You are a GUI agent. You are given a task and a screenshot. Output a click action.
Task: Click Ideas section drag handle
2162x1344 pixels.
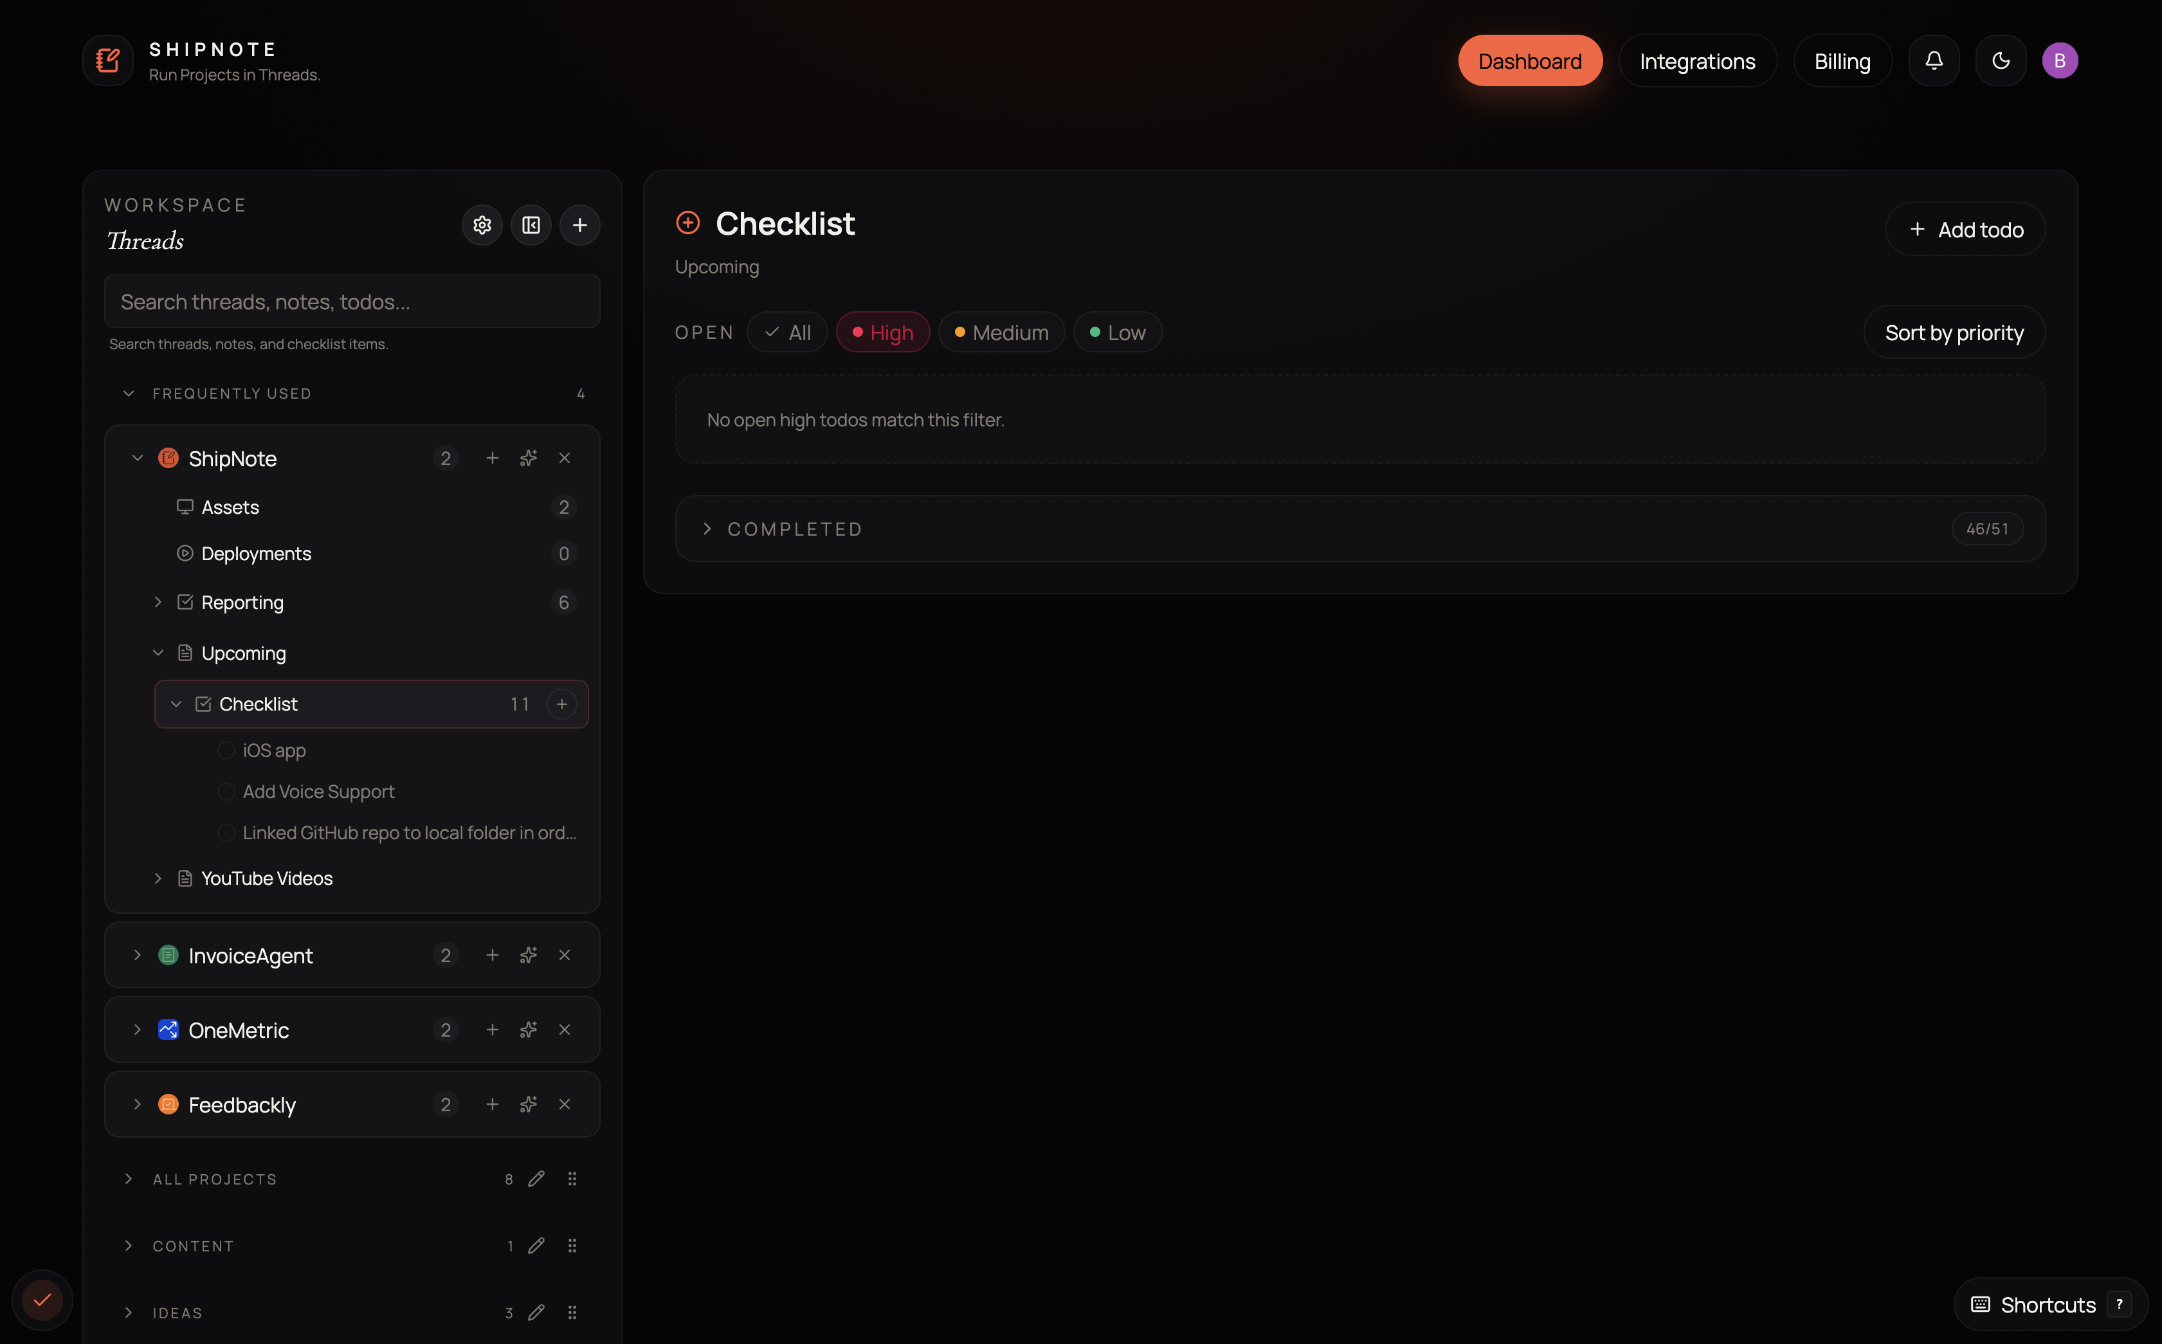click(x=572, y=1312)
